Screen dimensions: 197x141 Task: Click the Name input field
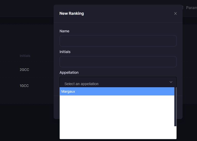click(118, 41)
